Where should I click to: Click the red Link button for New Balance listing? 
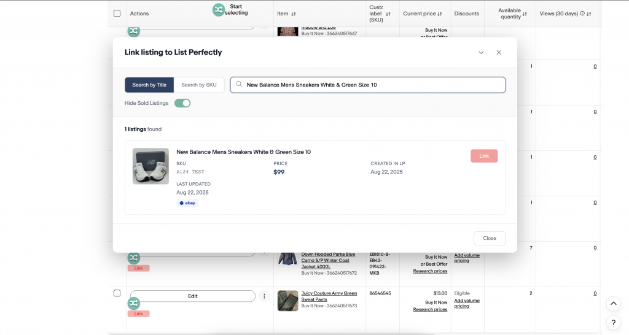tap(484, 156)
